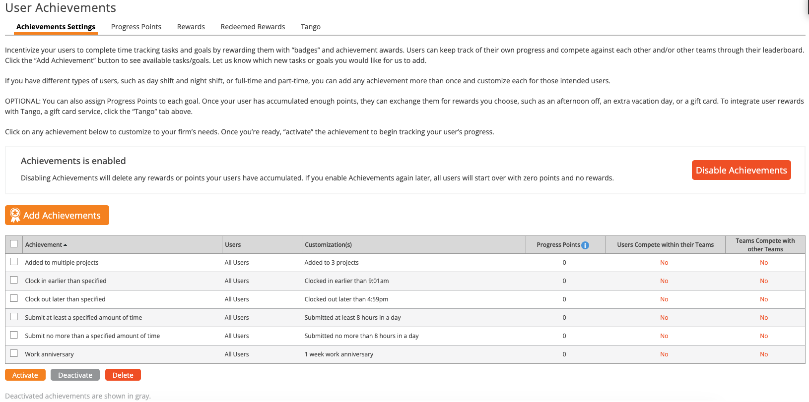Click Teams Compete with other Teams header
This screenshot has height=402, width=809.
765,245
